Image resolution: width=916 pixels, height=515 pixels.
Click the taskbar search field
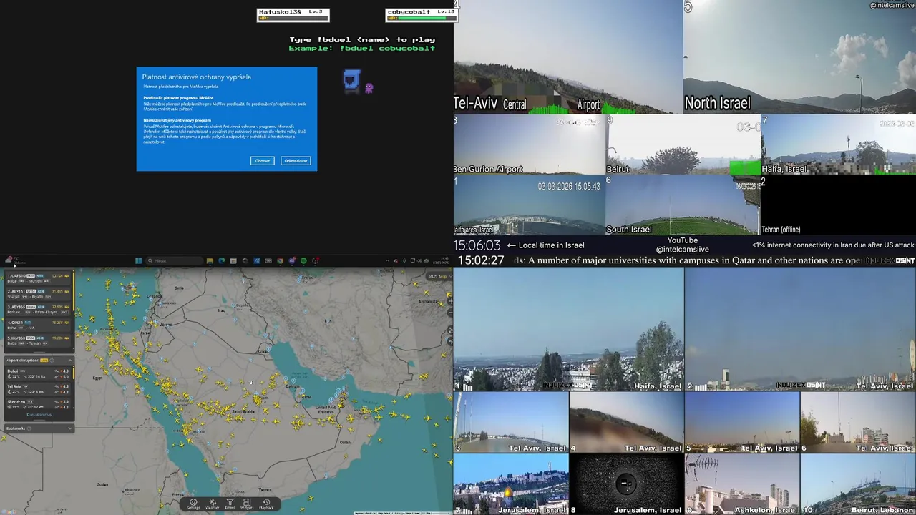coord(174,260)
